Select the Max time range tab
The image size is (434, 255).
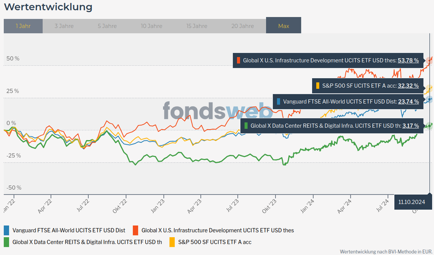284,26
